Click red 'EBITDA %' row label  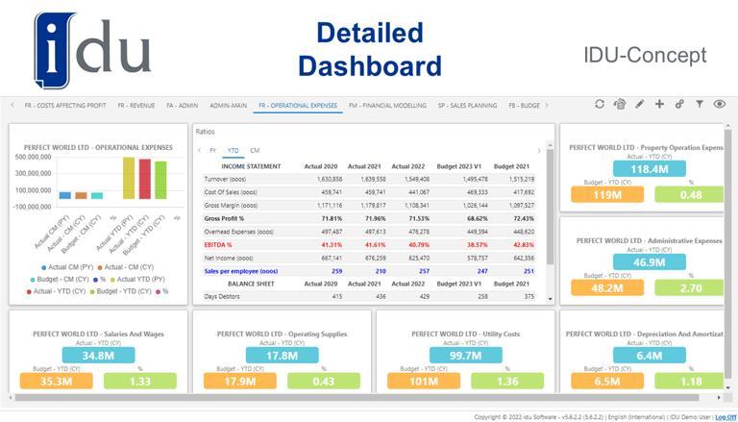(x=218, y=245)
